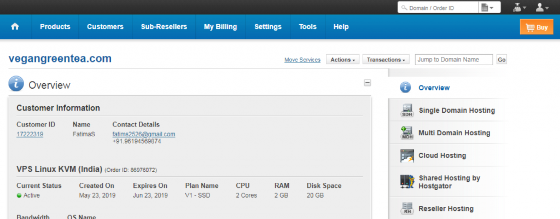The image size is (560, 219).
Task: Click the Cloud Hosting icon
Action: click(x=407, y=155)
